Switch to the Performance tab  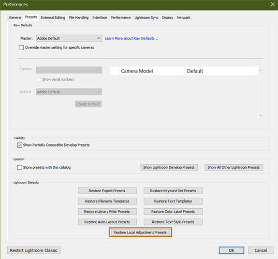coord(121,18)
